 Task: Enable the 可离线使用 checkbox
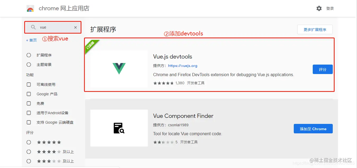click(29, 85)
